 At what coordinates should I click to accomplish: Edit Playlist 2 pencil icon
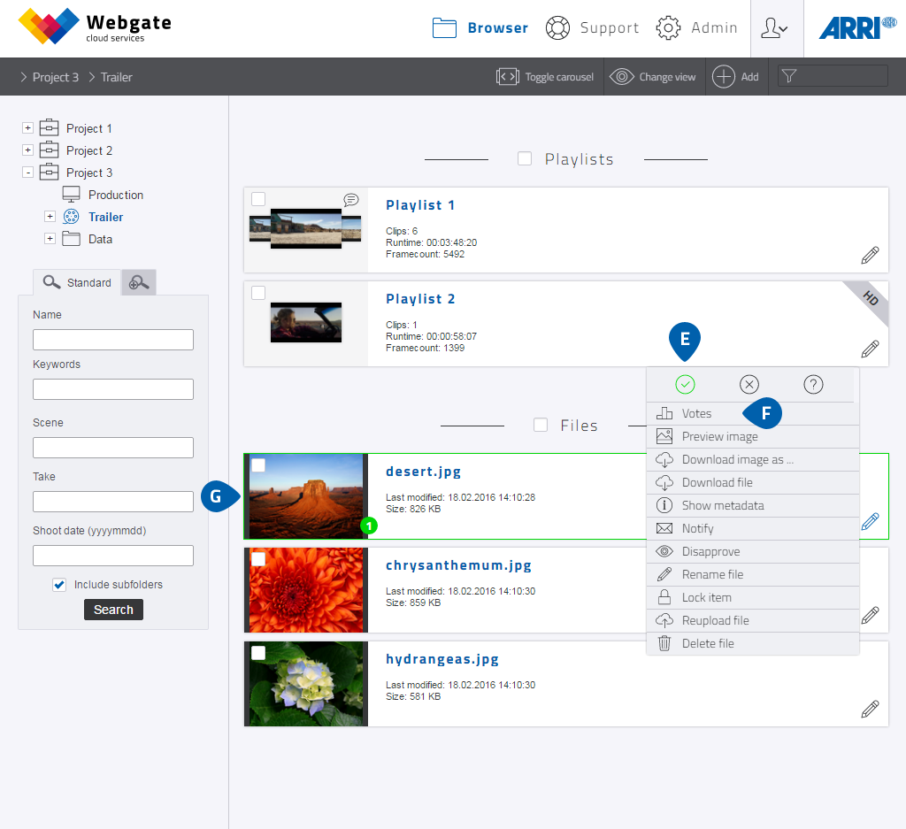870,349
